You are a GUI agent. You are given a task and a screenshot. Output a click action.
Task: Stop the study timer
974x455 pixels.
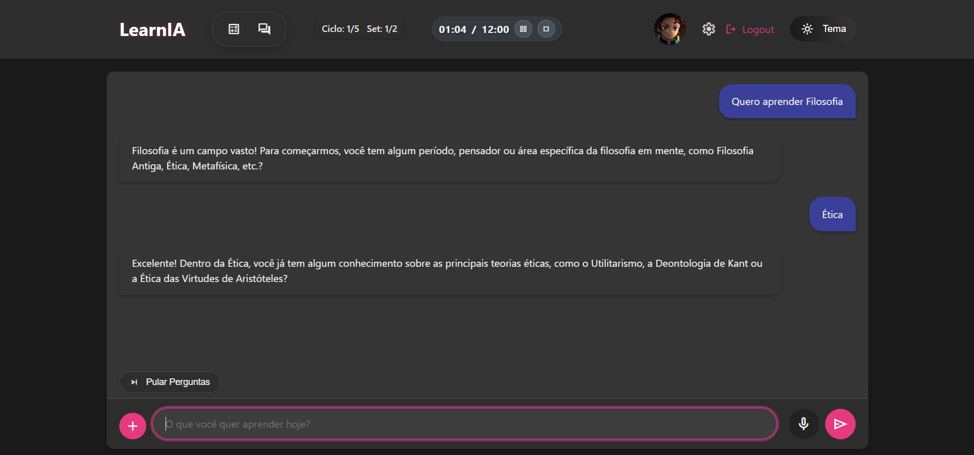(x=546, y=29)
